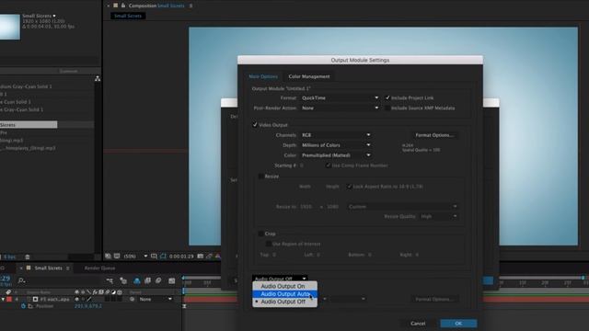Click the Starting # field

click(302, 165)
